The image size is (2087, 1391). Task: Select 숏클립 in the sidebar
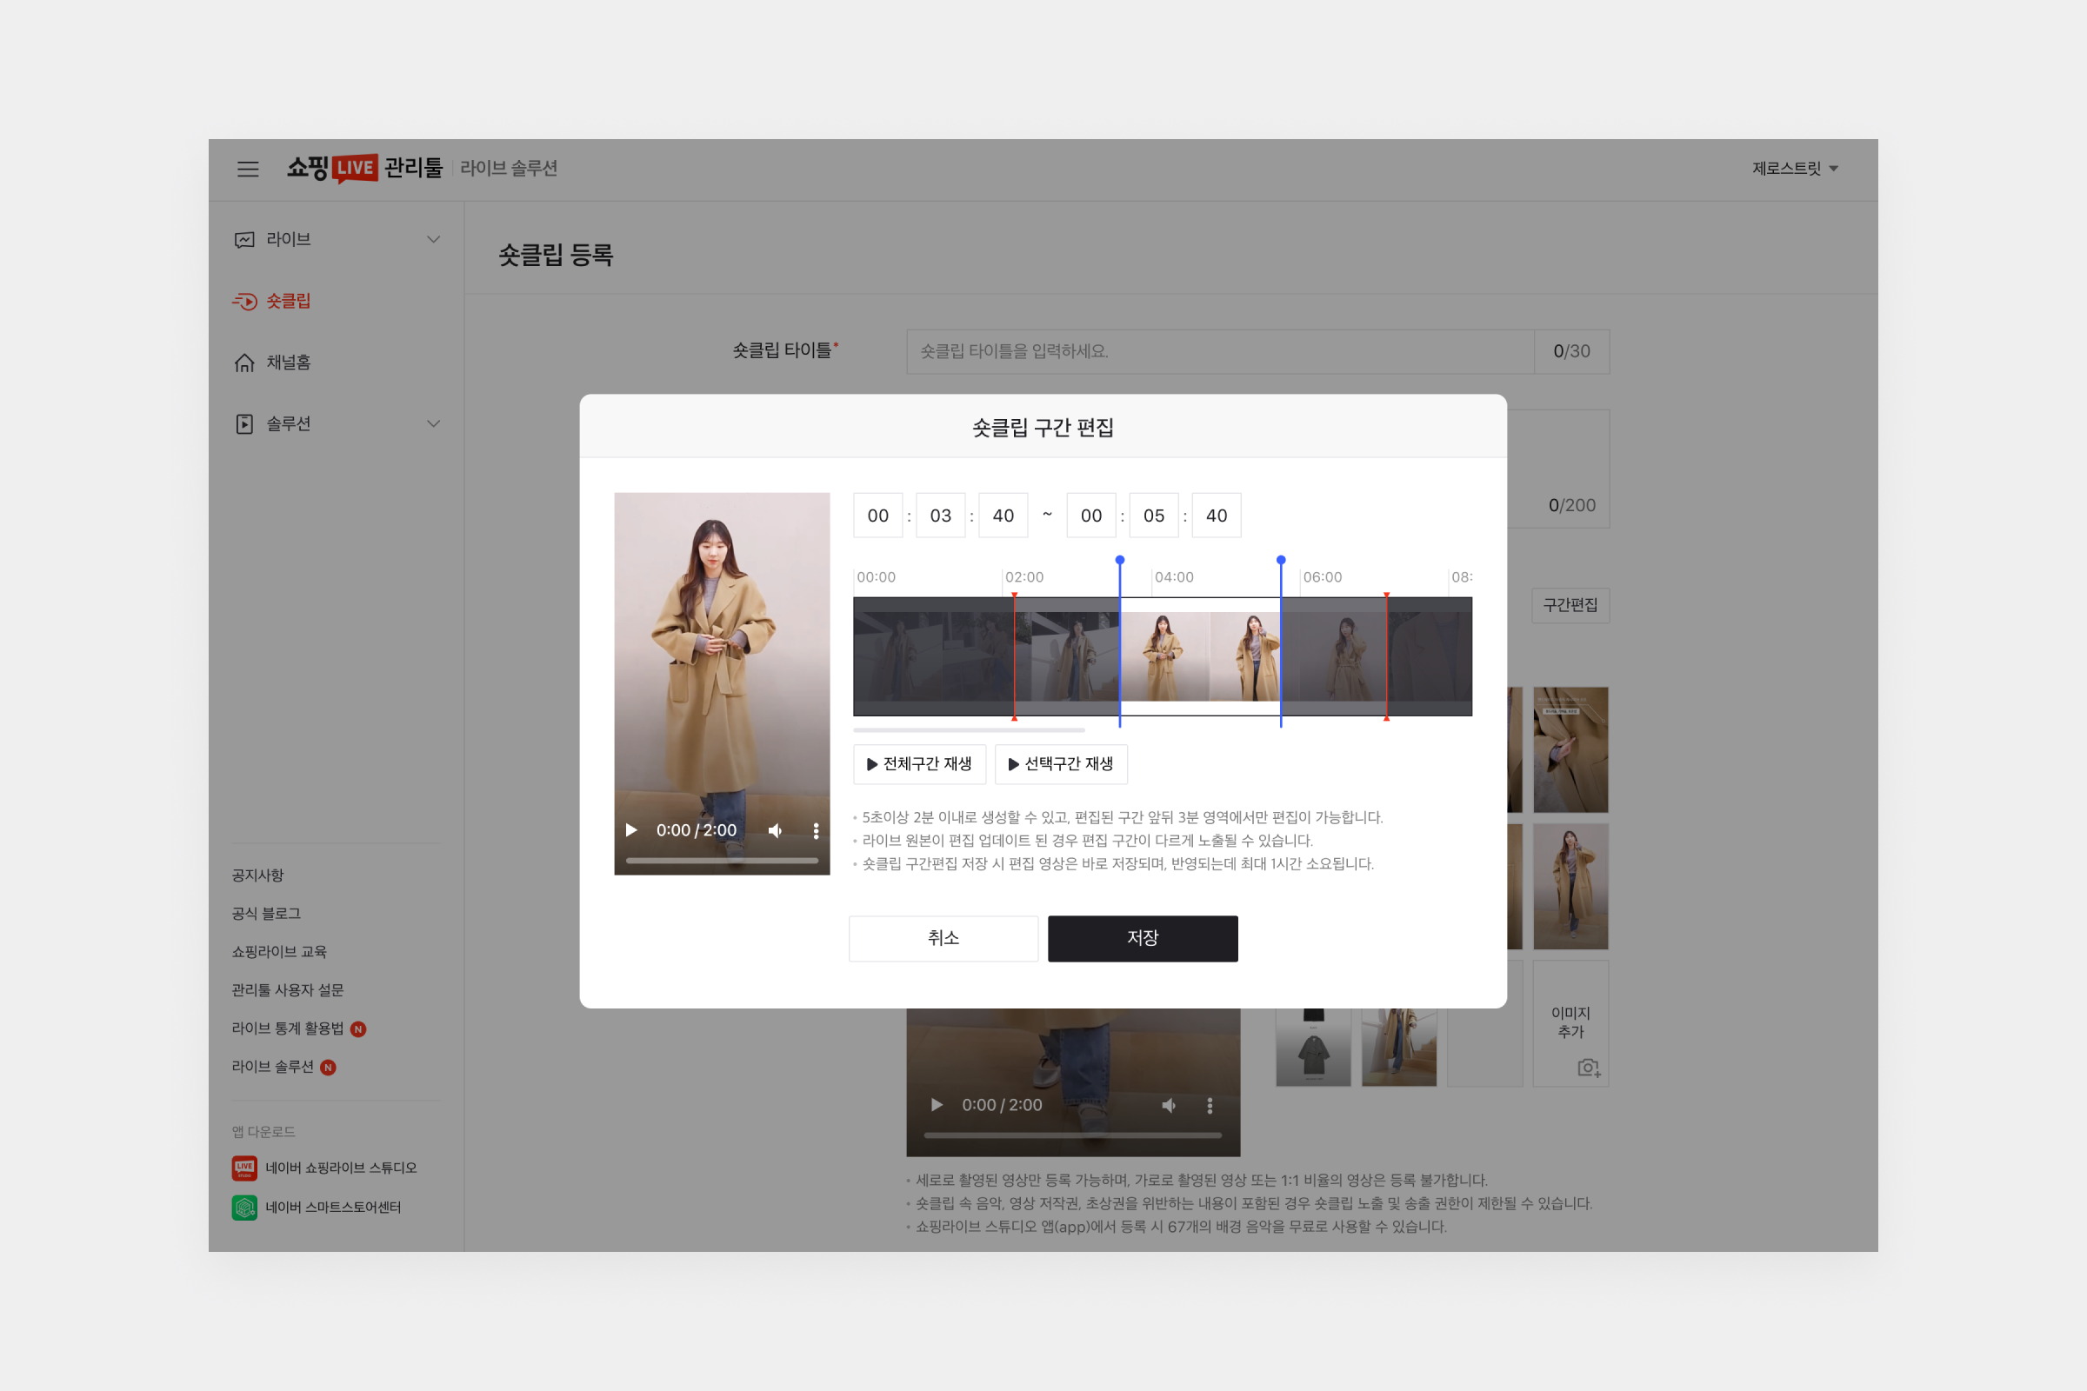click(x=289, y=302)
